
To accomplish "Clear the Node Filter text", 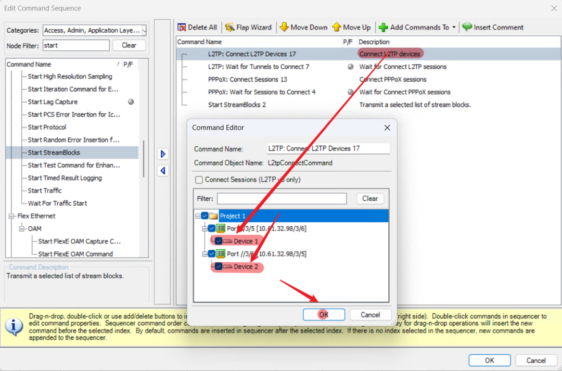I will [x=129, y=45].
